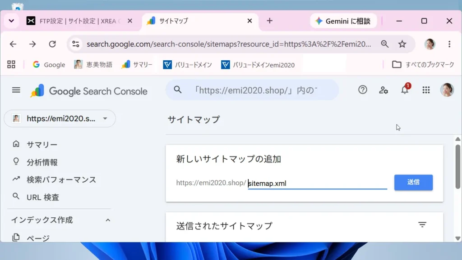Collapse the インデックス作成 section
This screenshot has width=462, height=260.
[108, 220]
